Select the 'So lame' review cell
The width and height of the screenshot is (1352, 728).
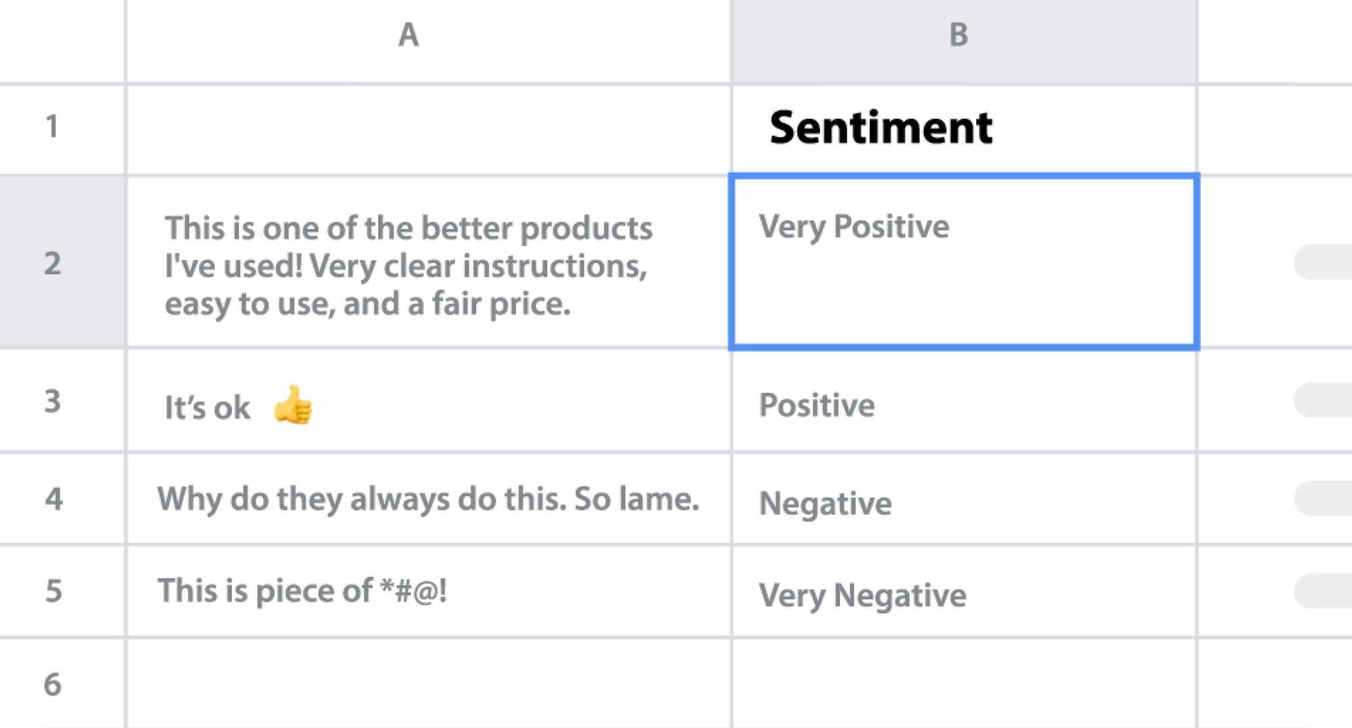pyautogui.click(x=426, y=498)
